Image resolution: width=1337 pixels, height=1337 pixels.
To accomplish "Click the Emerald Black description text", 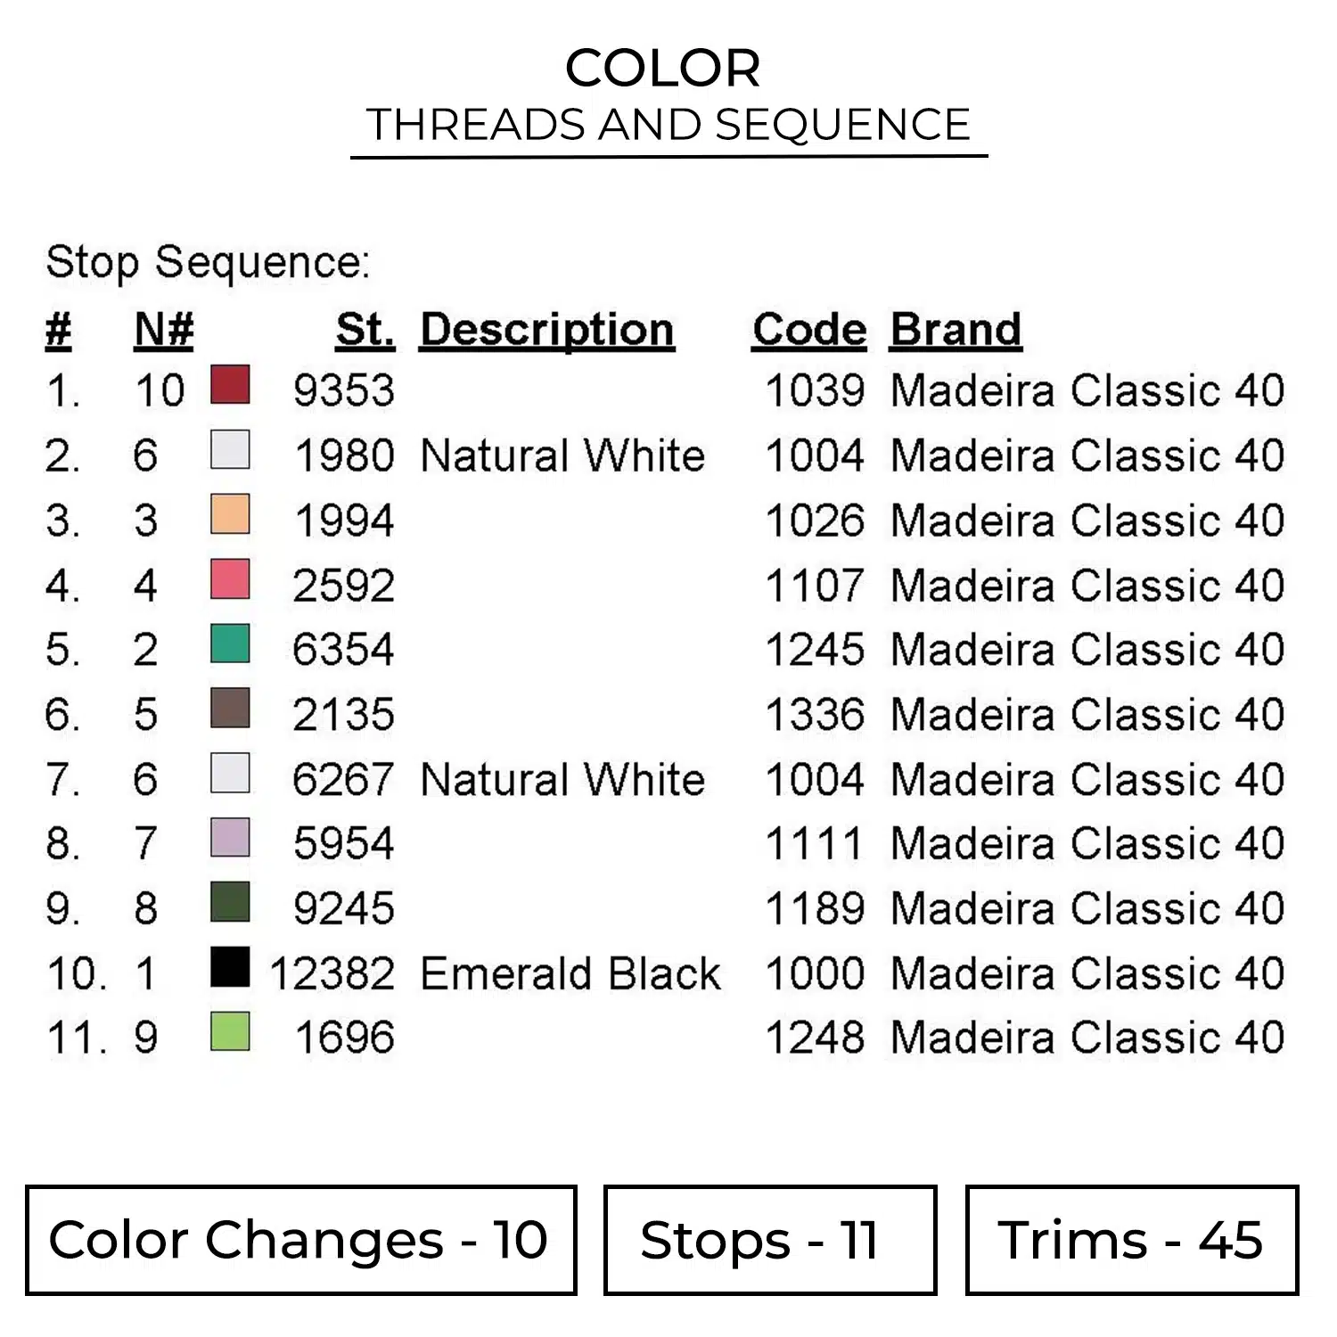I will tap(570, 973).
